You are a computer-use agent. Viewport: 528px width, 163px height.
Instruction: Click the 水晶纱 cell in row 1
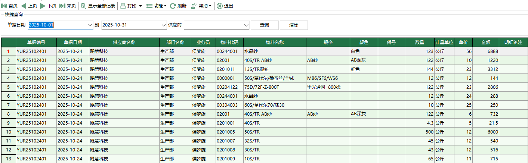tap(275, 51)
